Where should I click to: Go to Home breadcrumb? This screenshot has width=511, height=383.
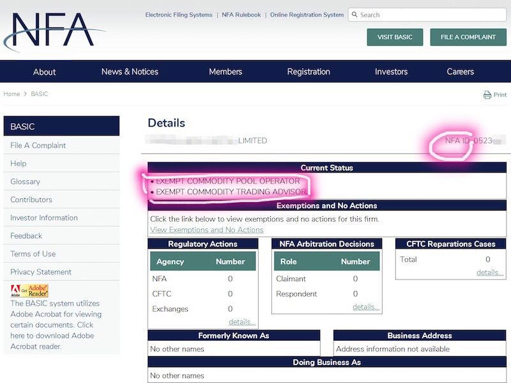click(x=11, y=94)
